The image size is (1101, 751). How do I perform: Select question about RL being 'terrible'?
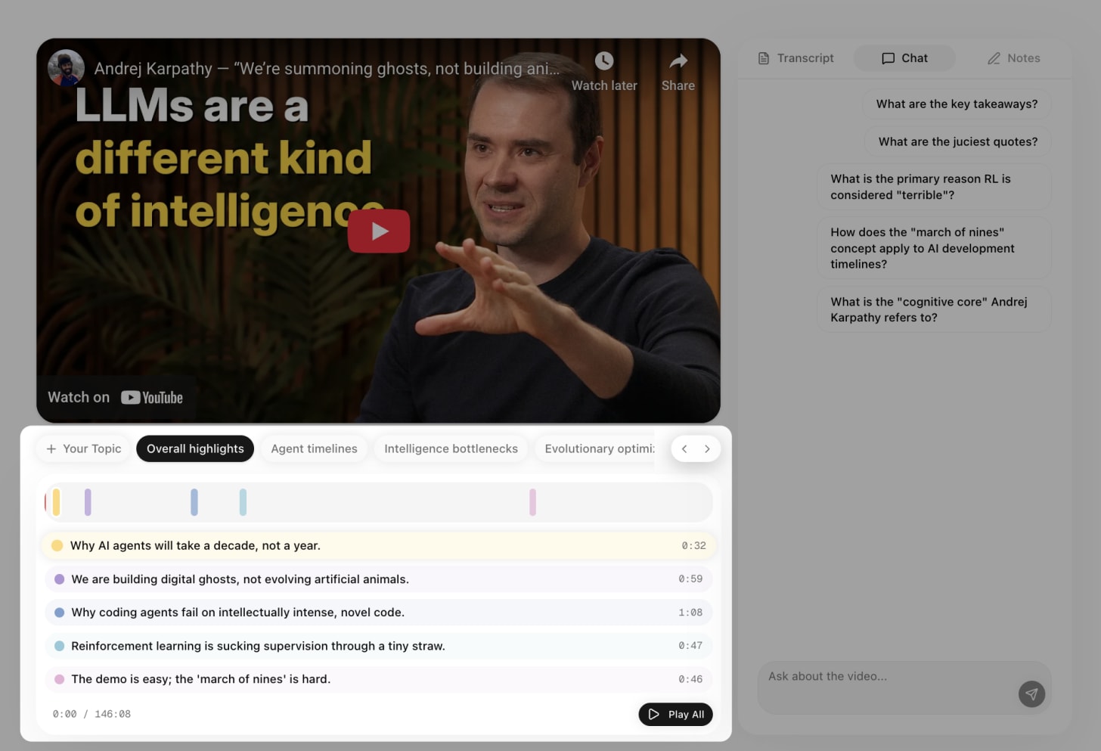(x=934, y=187)
